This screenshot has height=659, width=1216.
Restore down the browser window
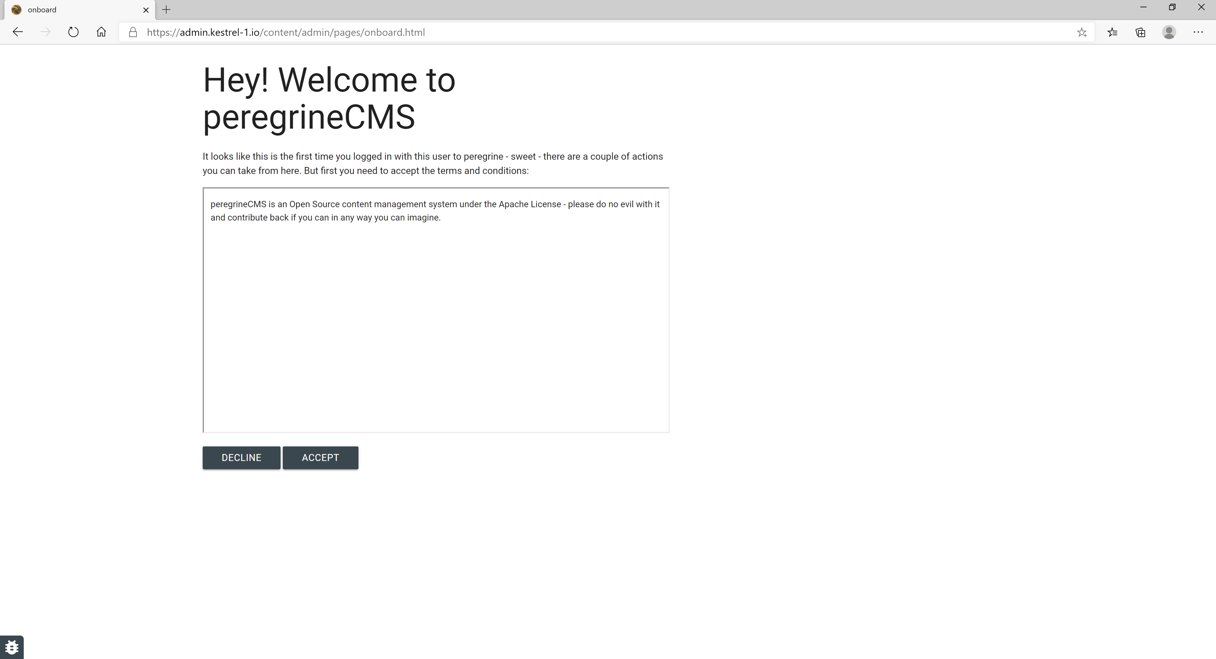click(x=1172, y=7)
